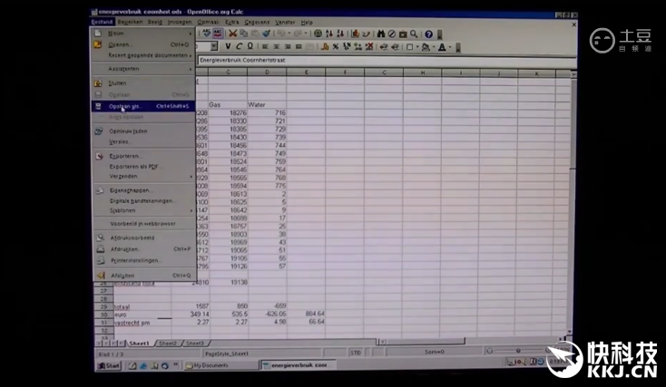Open the Gallery icon in the toolbar
This screenshot has width=666, height=387.
[403, 34]
